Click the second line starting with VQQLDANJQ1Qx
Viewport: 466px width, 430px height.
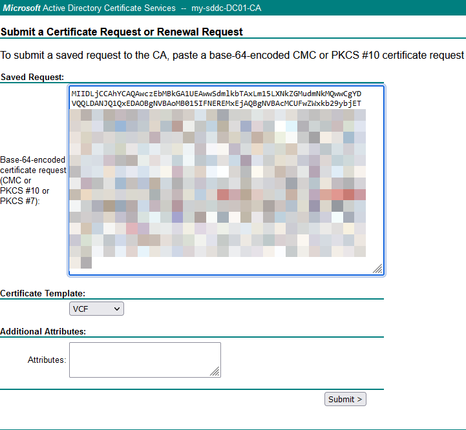(x=217, y=103)
